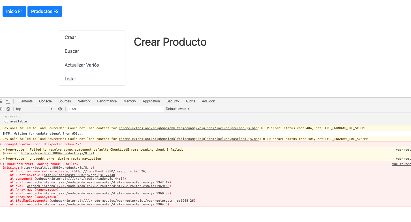Viewport: 411px width, 222px height.
Task: Open the include.preload.js.map extension link
Action: 188,128
